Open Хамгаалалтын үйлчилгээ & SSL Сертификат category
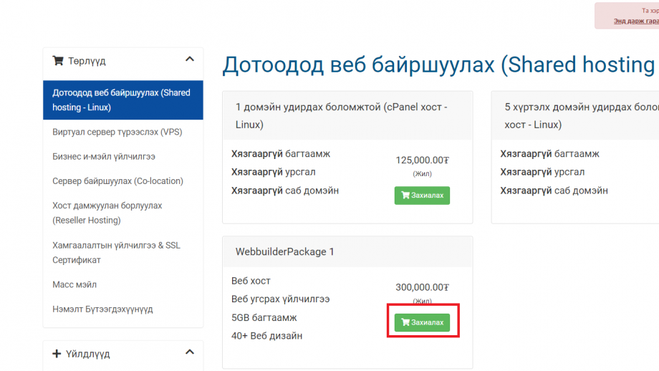Image resolution: width=659 pixels, height=371 pixels. 117,253
